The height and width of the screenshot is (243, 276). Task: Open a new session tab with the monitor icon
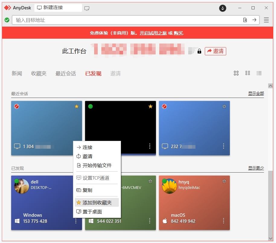pos(87,8)
